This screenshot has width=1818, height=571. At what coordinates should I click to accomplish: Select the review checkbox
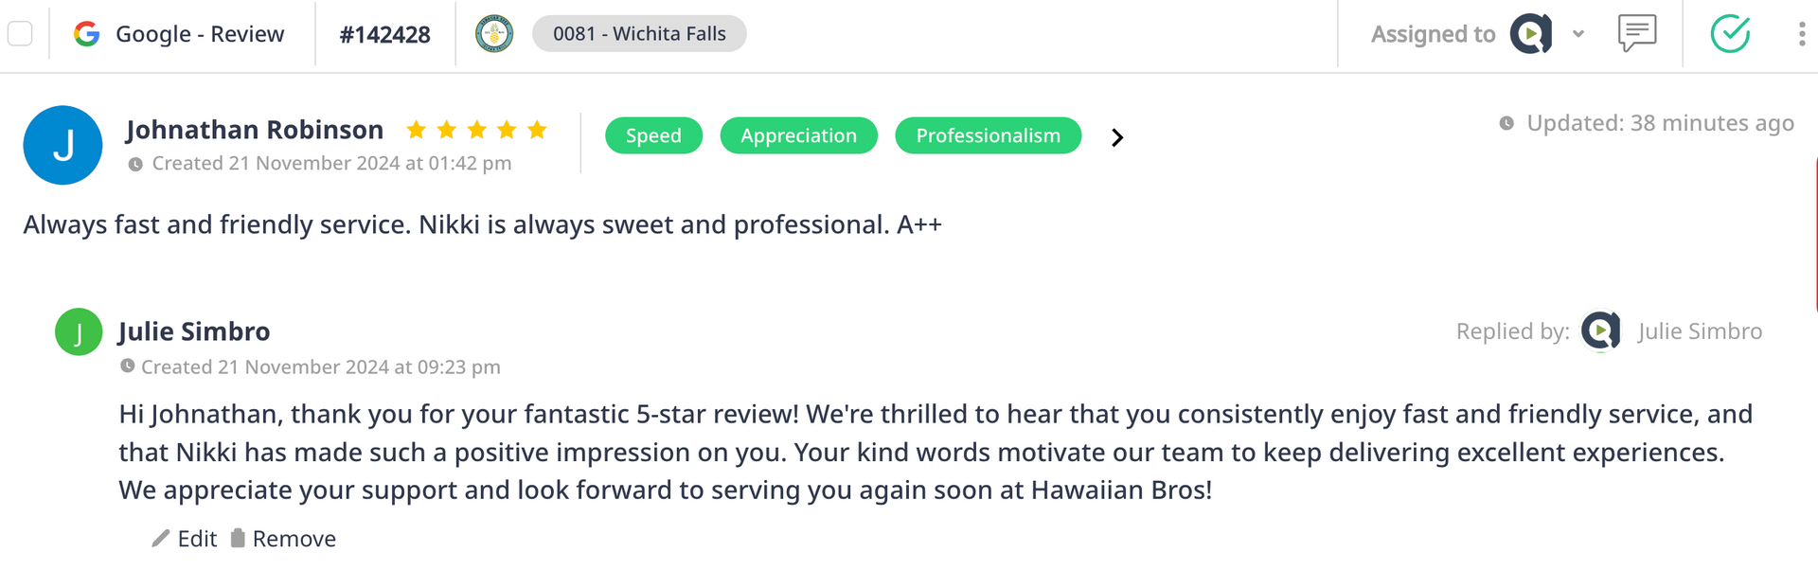[20, 34]
